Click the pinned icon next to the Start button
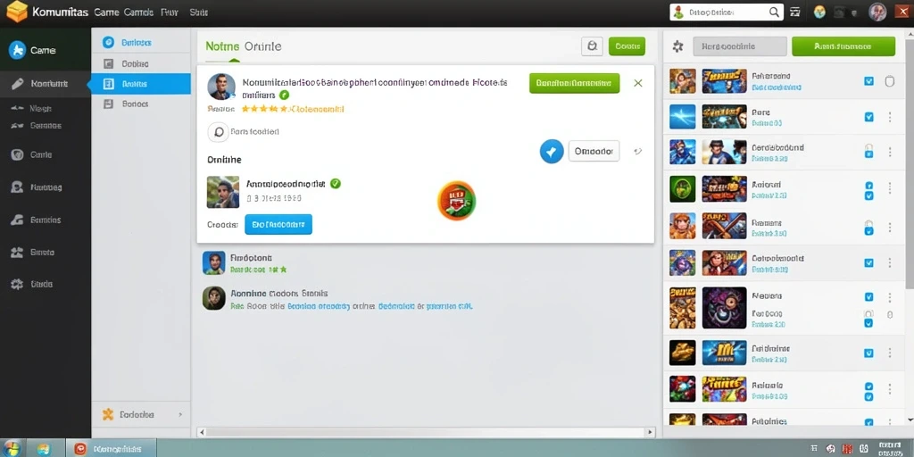The height and width of the screenshot is (457, 914). [43, 449]
